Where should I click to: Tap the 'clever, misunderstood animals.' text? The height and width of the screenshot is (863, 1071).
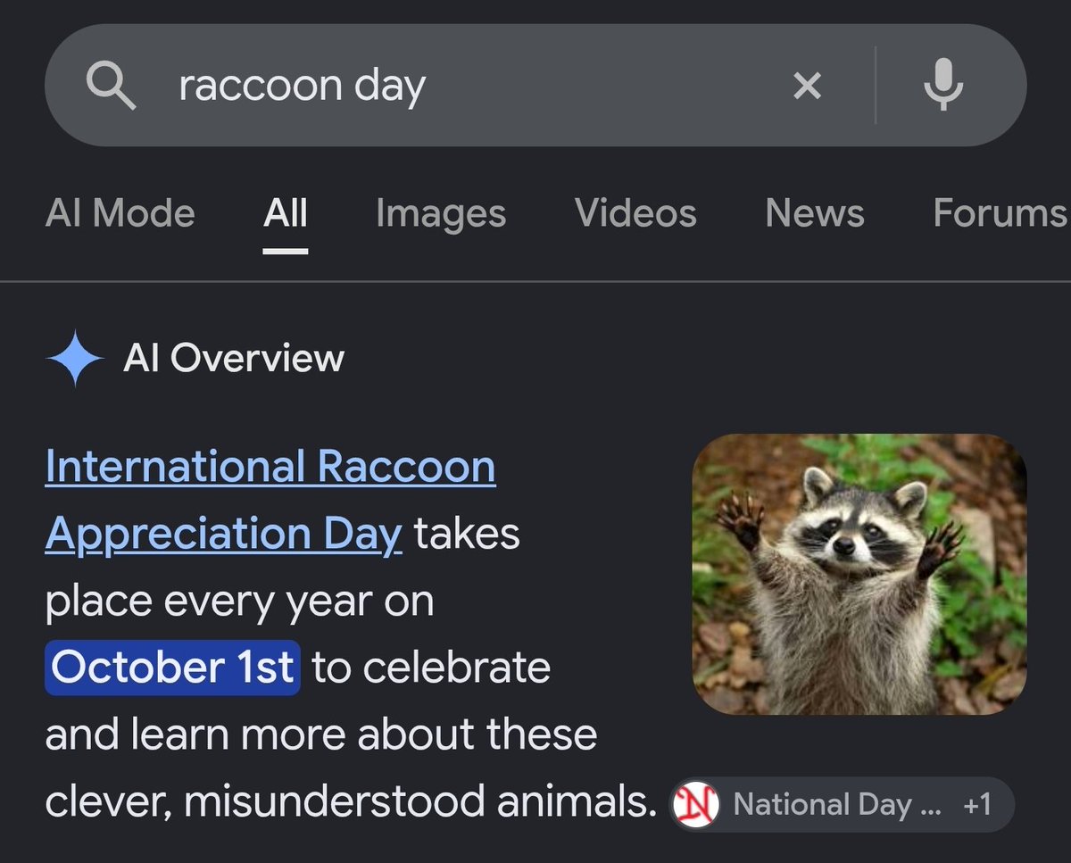pyautogui.click(x=351, y=801)
